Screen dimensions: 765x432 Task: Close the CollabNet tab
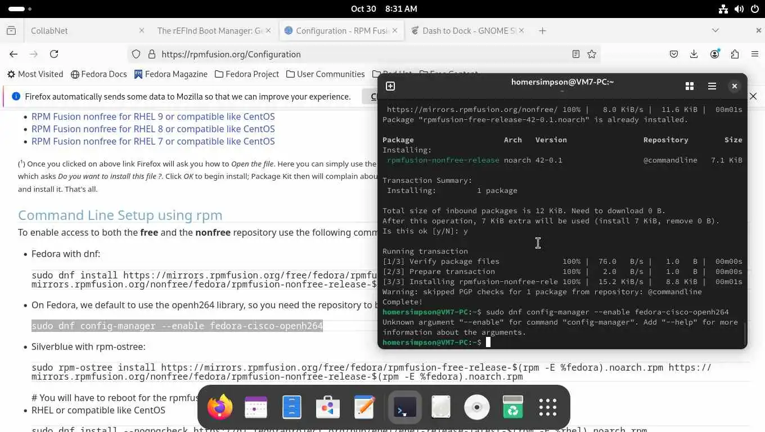(142, 30)
